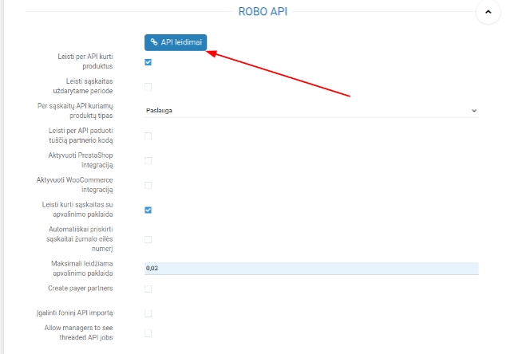Image resolution: width=514 pixels, height=354 pixels.
Task: Click the ROBO API section heading
Action: click(263, 11)
